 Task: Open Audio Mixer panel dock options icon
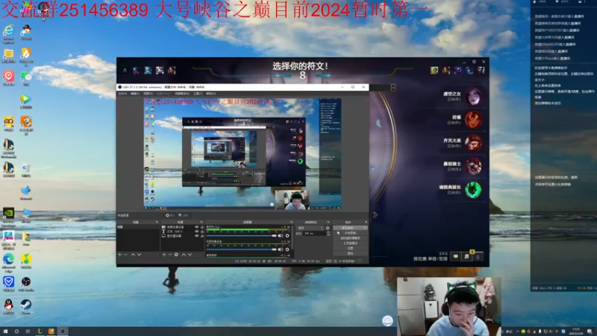pyautogui.click(x=291, y=222)
